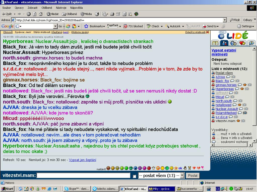This screenshot has width=257, height=192.
Task: Open the PageRank dropdown
Action: pos(120,26)
